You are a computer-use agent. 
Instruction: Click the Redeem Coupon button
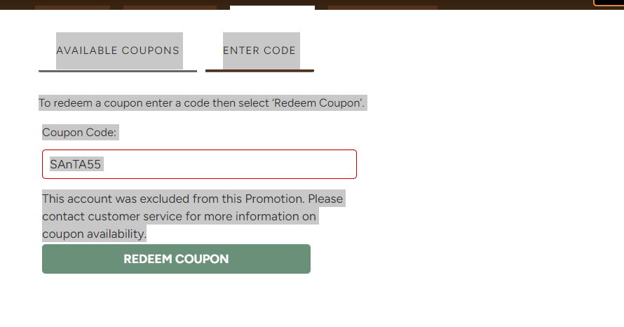pos(176,259)
